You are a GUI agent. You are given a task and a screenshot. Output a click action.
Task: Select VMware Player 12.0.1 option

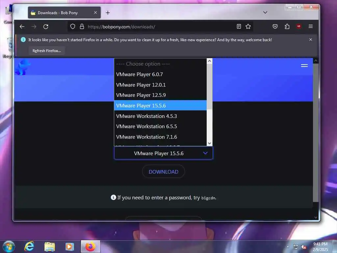[160, 85]
